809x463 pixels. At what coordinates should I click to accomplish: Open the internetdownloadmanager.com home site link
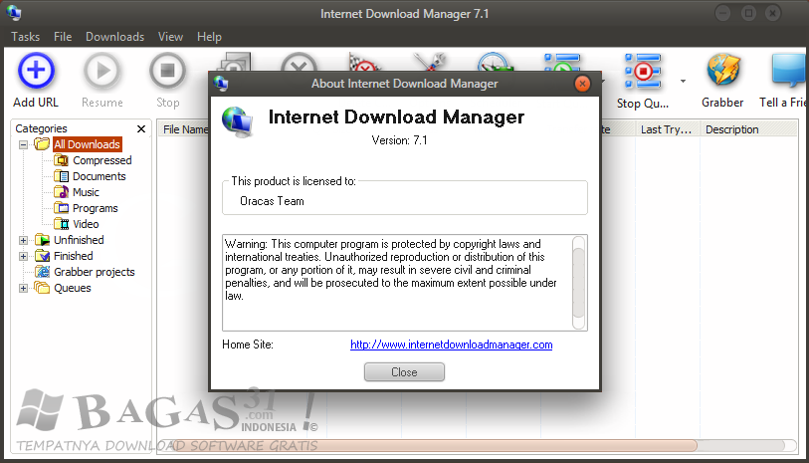point(451,345)
